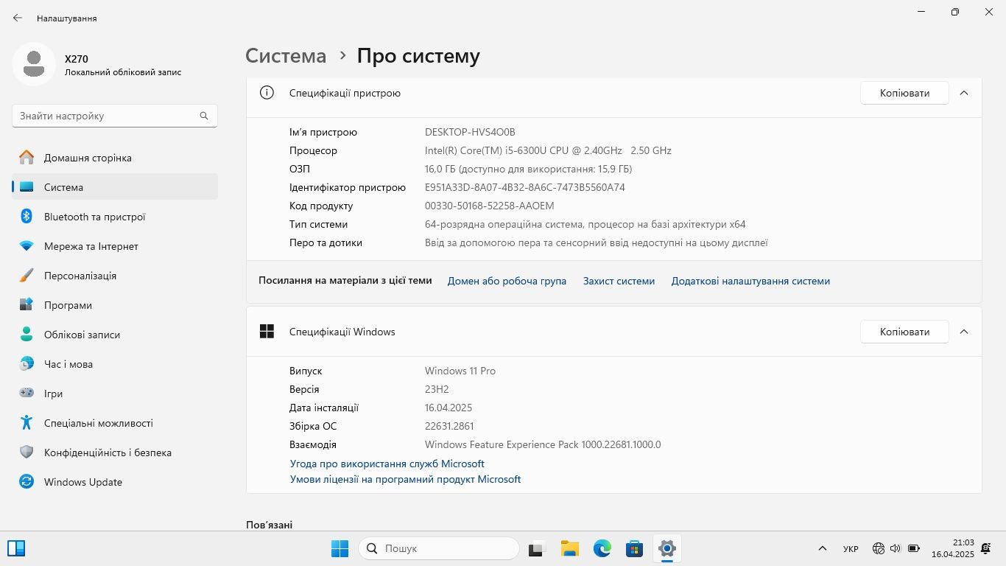Open Час і мова settings
Screen dimensions: 1006x566
point(115,364)
